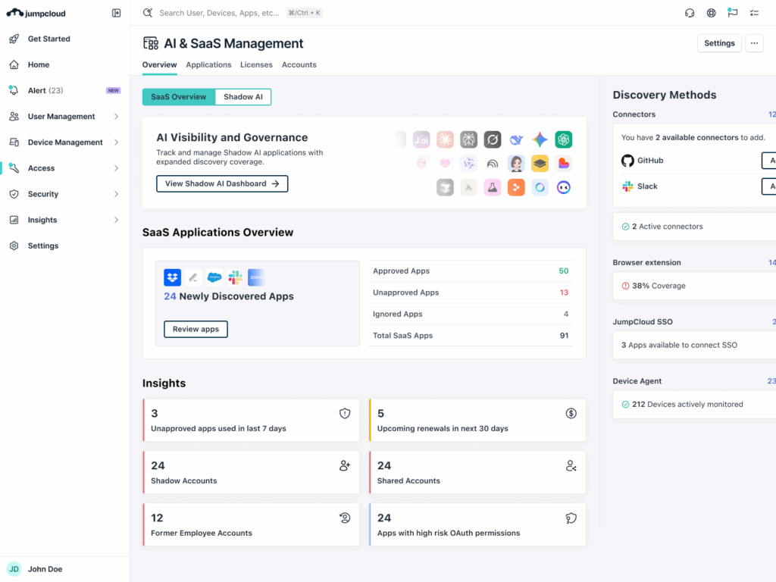Click the ChatGPT app icon
This screenshot has width=776, height=582.
pyautogui.click(x=563, y=139)
